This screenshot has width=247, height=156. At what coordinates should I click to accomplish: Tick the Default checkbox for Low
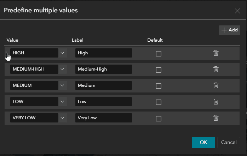pos(159,102)
